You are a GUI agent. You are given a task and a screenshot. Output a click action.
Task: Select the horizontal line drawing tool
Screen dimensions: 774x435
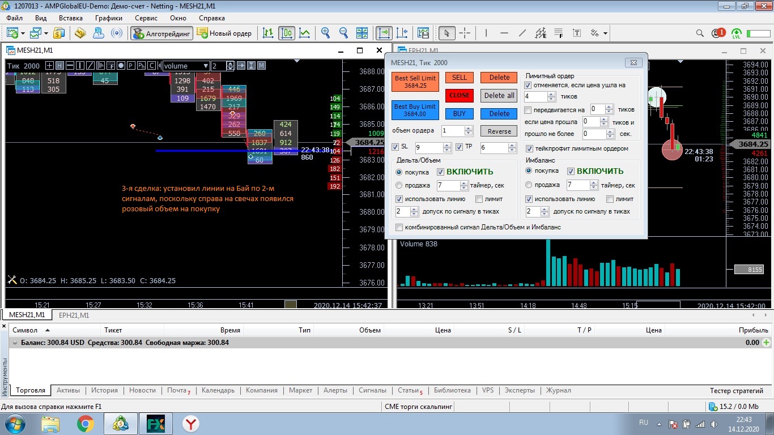[504, 33]
